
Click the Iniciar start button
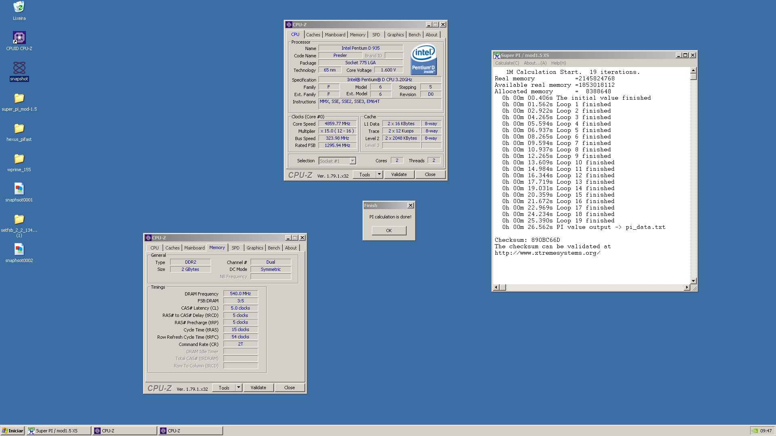click(x=13, y=431)
